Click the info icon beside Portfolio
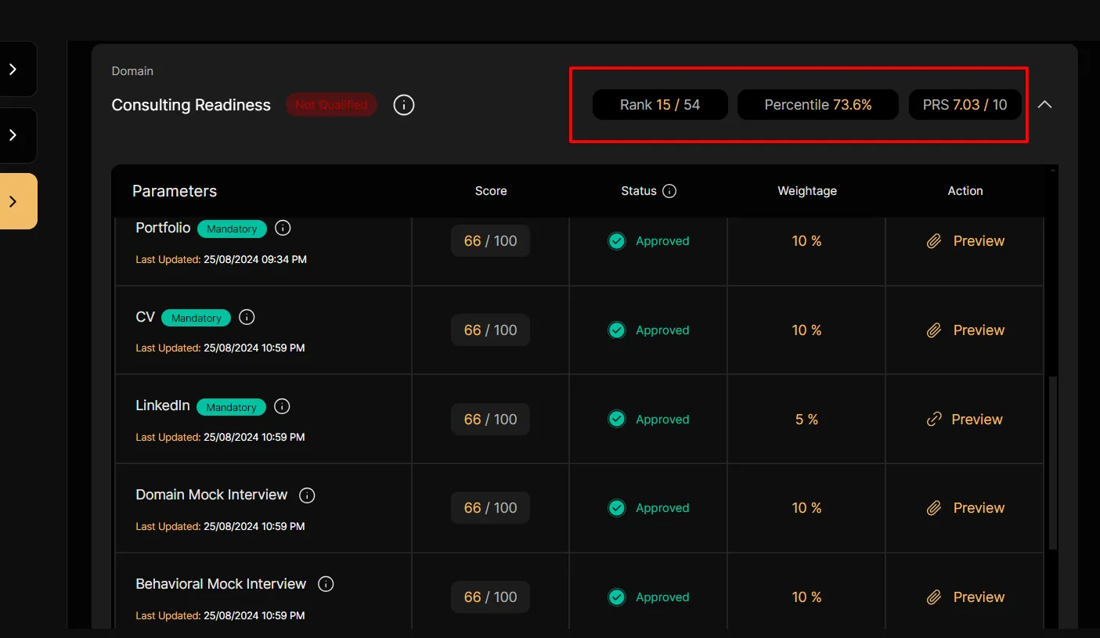1100x638 pixels. click(283, 228)
